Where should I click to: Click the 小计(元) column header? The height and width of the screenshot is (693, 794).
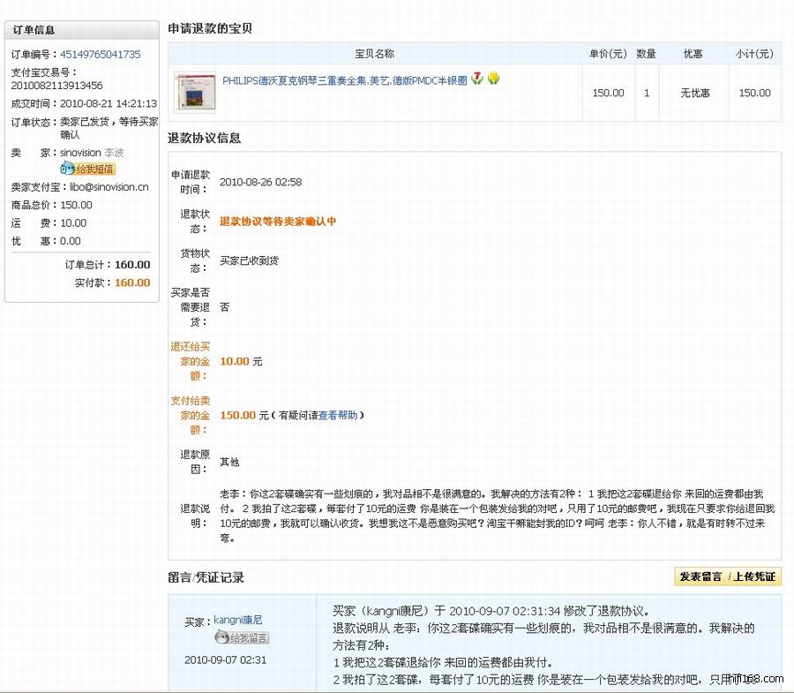[x=753, y=54]
